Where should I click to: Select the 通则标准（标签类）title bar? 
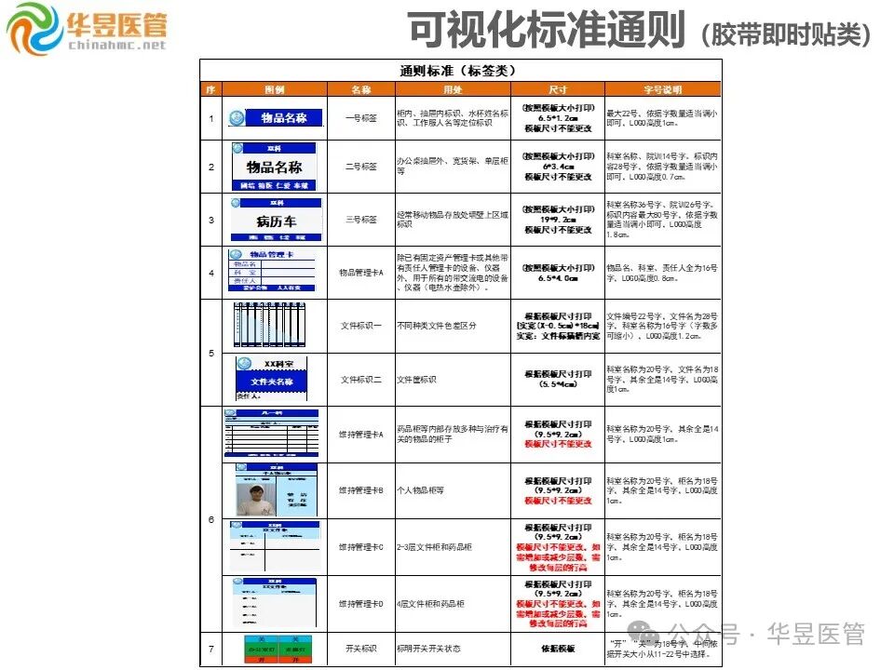coord(460,69)
